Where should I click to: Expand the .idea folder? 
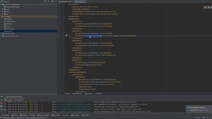pos(2,9)
